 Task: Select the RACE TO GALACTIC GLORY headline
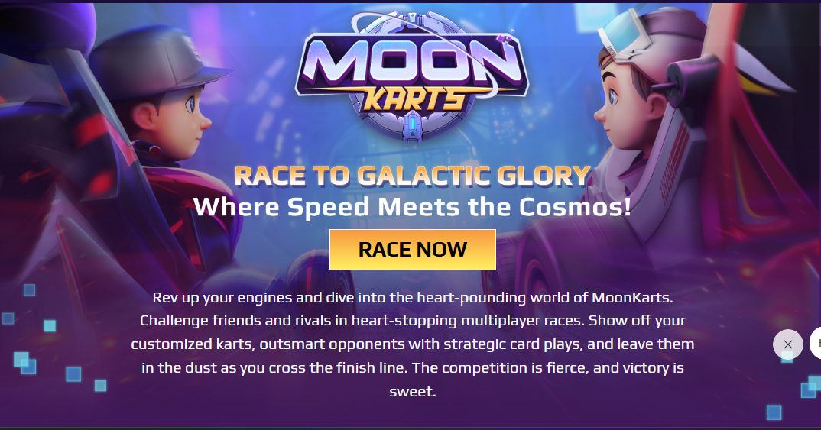(x=413, y=176)
